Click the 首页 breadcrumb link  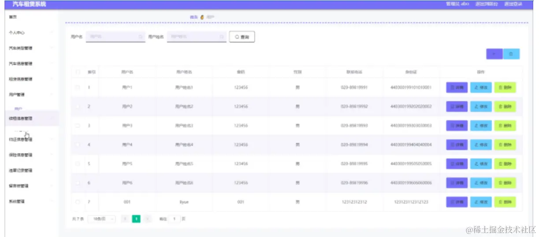(193, 17)
